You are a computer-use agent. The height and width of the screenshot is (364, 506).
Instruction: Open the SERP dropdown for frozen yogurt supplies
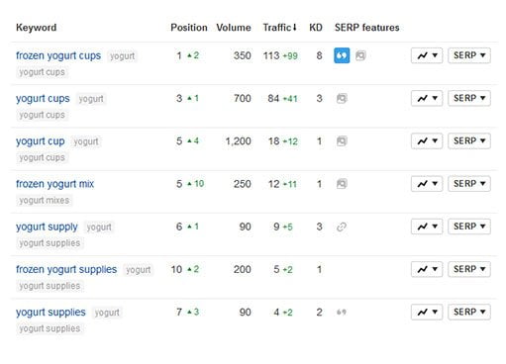[469, 269]
